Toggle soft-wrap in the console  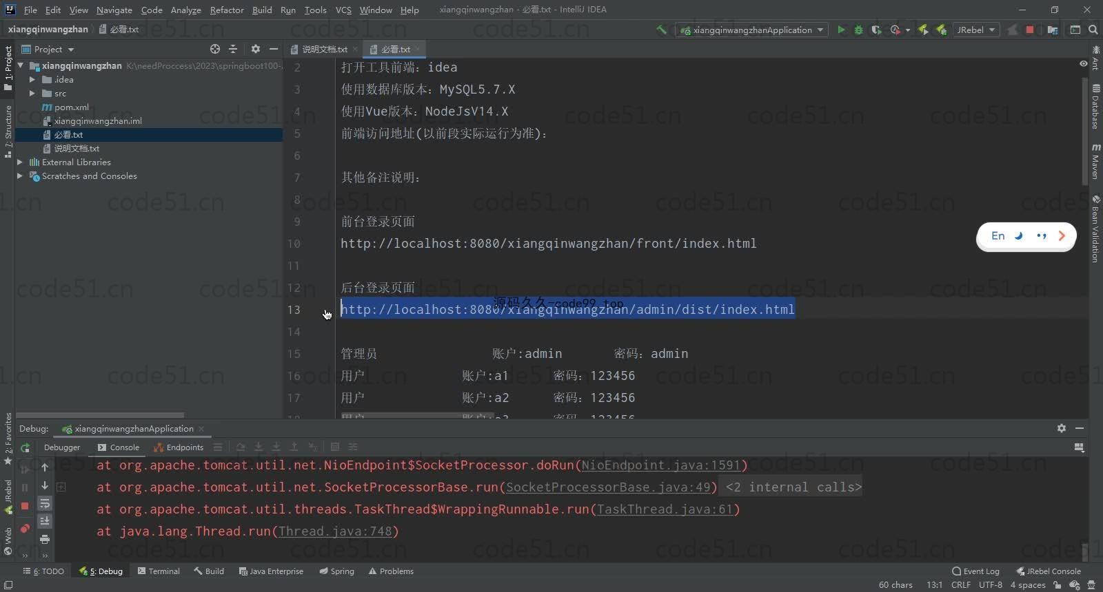(45, 504)
